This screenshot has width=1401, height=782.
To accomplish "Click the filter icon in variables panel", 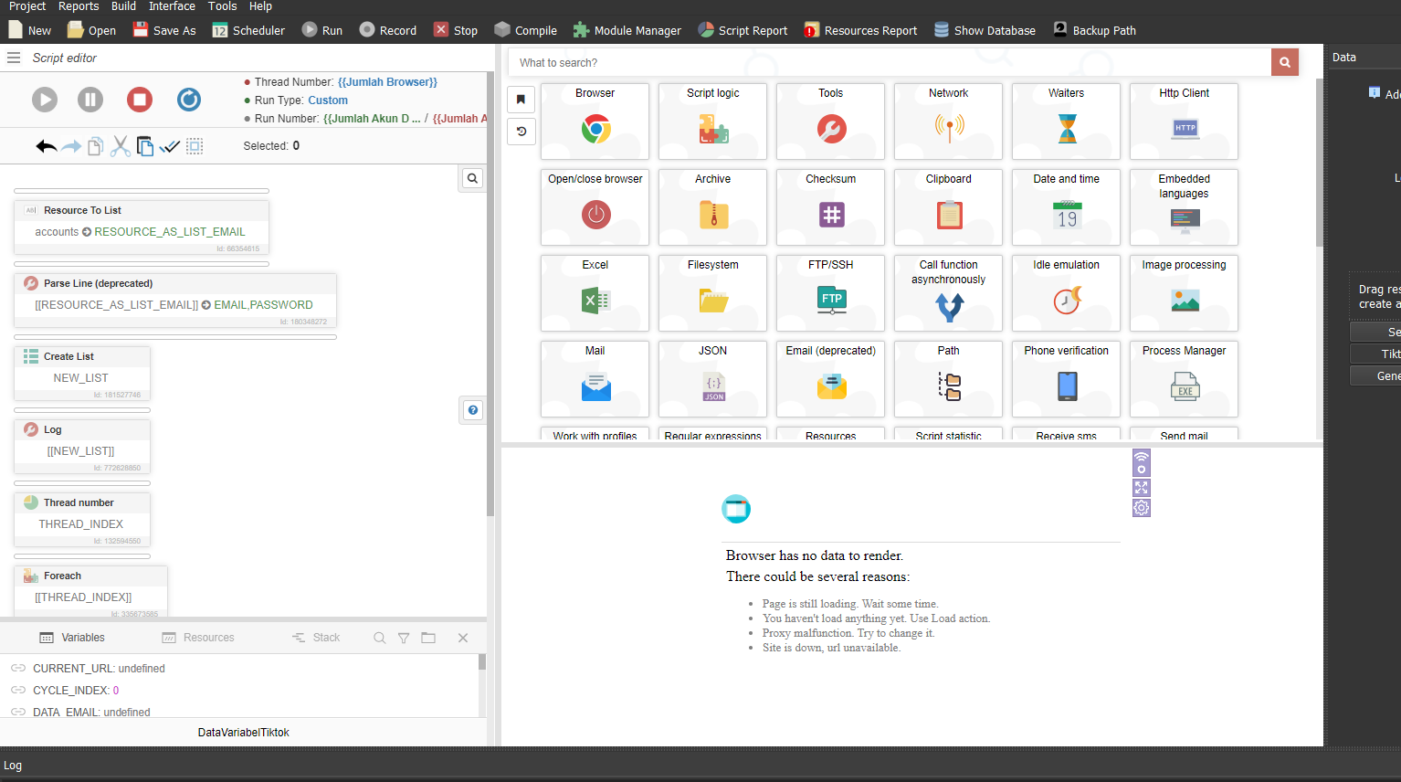I will pyautogui.click(x=404, y=638).
